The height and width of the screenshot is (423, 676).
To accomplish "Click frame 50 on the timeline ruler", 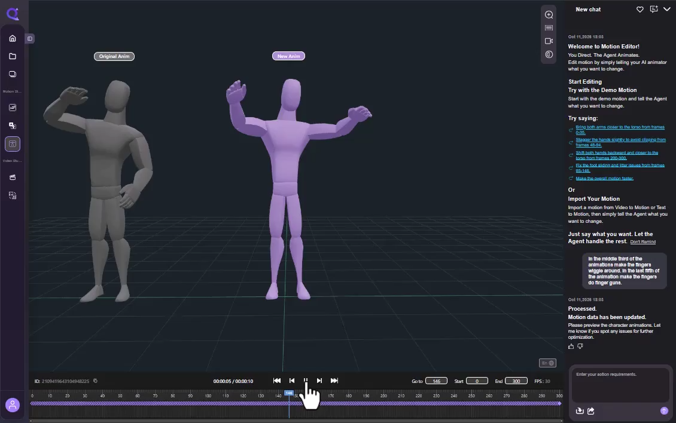I will 120,396.
